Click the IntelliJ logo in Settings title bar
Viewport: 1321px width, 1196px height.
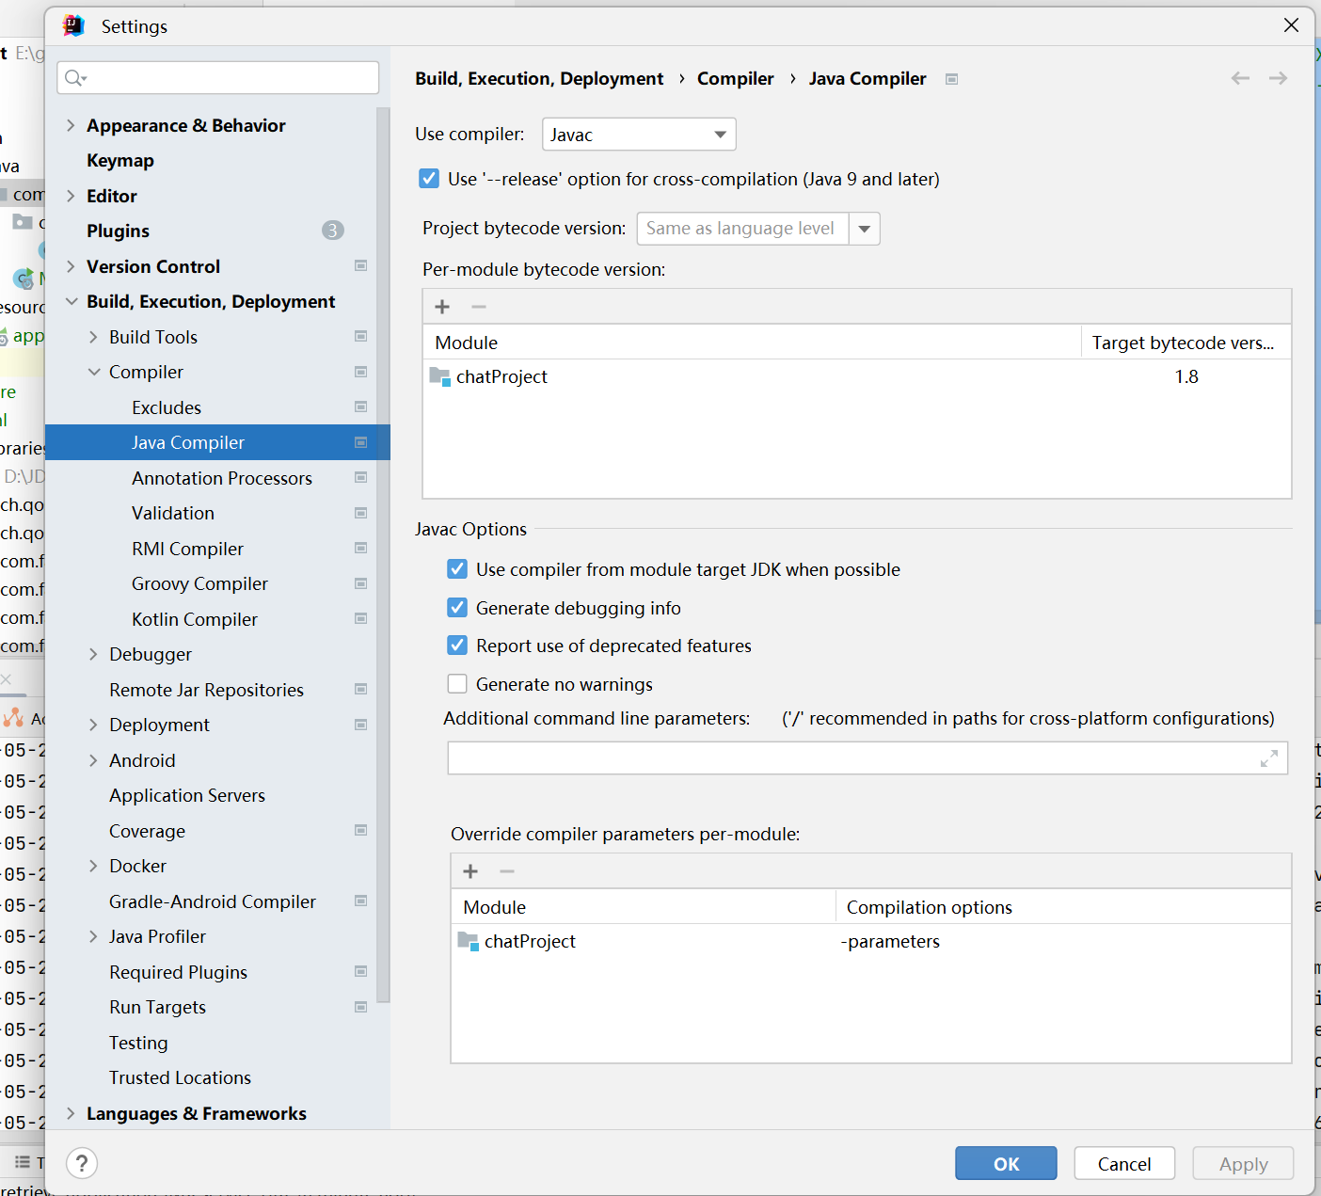[73, 26]
